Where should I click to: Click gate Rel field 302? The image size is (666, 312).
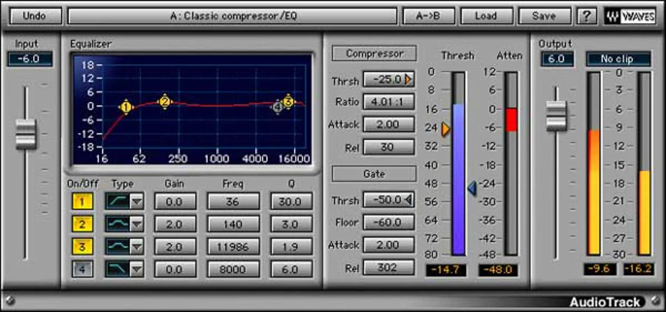coord(388,268)
